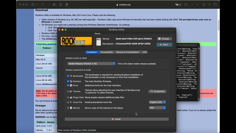Open a new tab with the plus icon
236x133 pixels.
(209, 4)
